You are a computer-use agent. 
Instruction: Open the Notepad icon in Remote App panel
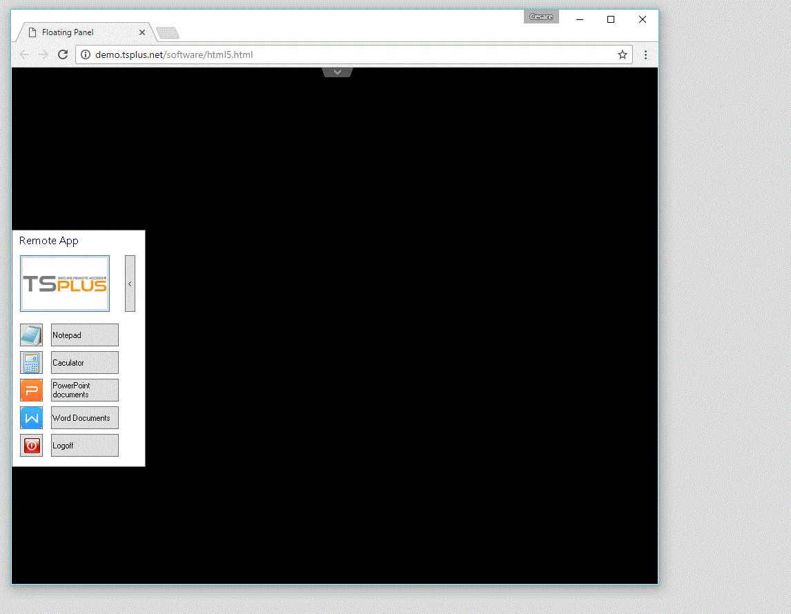pyautogui.click(x=31, y=335)
